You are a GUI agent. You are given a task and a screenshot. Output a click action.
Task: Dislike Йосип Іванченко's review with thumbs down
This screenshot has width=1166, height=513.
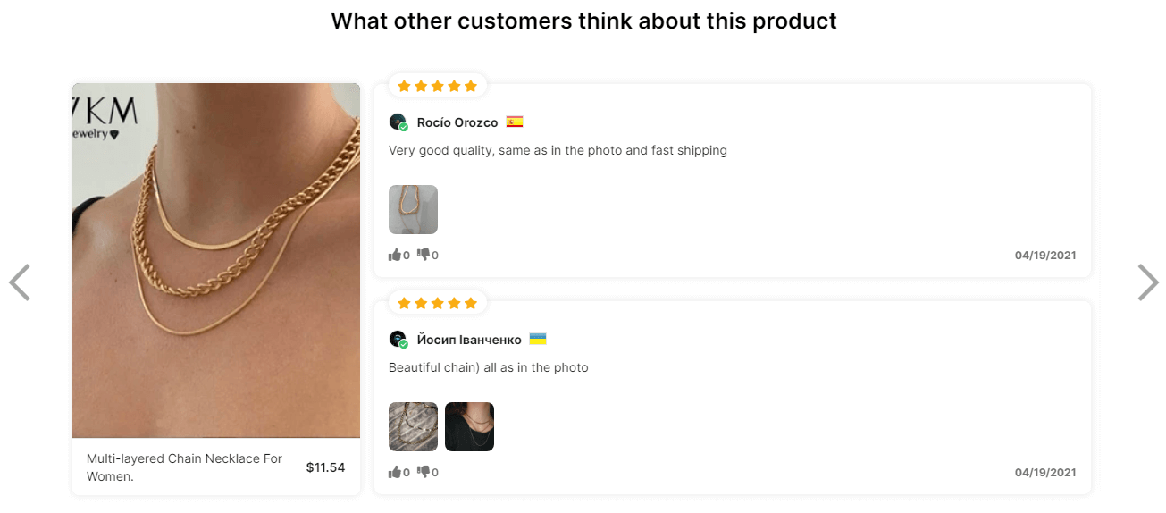coord(424,472)
